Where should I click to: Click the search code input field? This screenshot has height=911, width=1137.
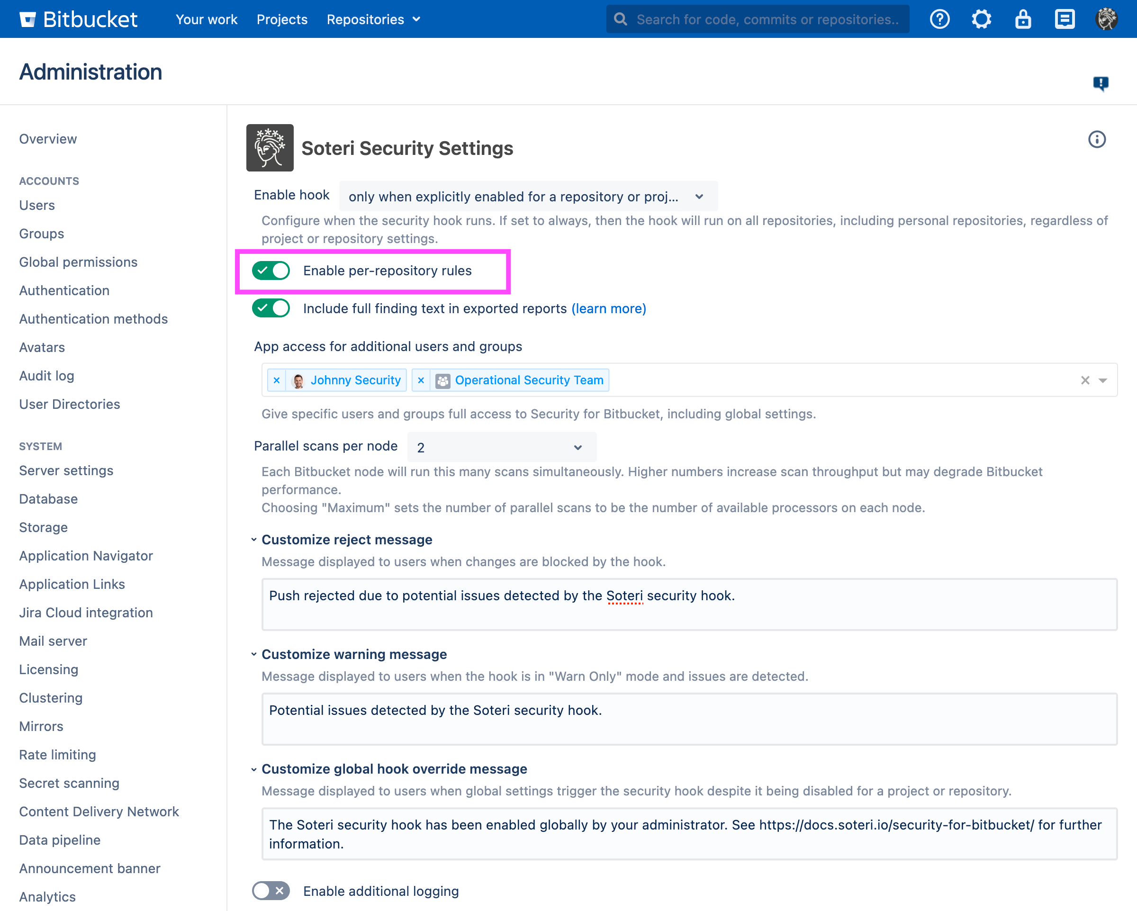pos(765,19)
